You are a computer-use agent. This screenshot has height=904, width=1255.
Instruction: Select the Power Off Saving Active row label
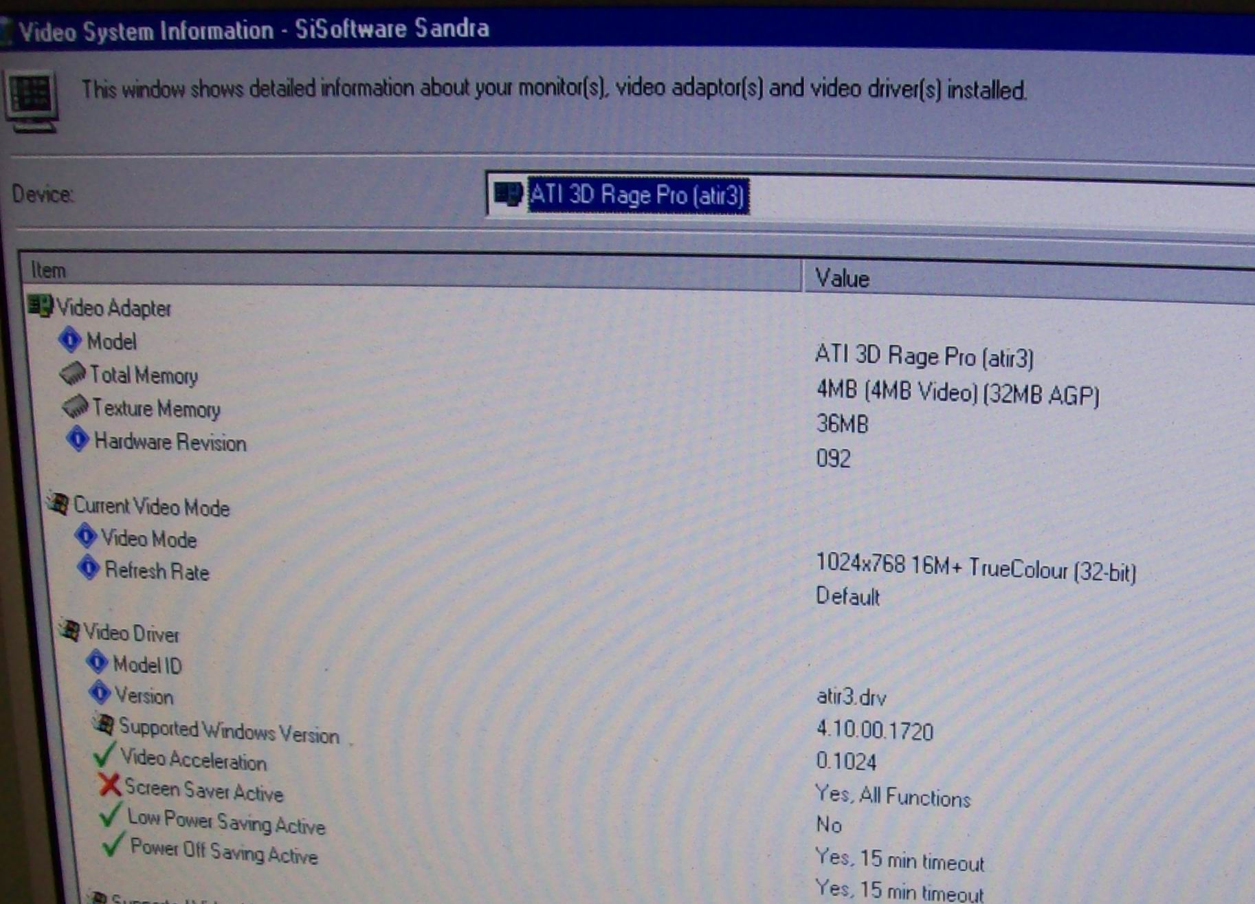pyautogui.click(x=225, y=852)
